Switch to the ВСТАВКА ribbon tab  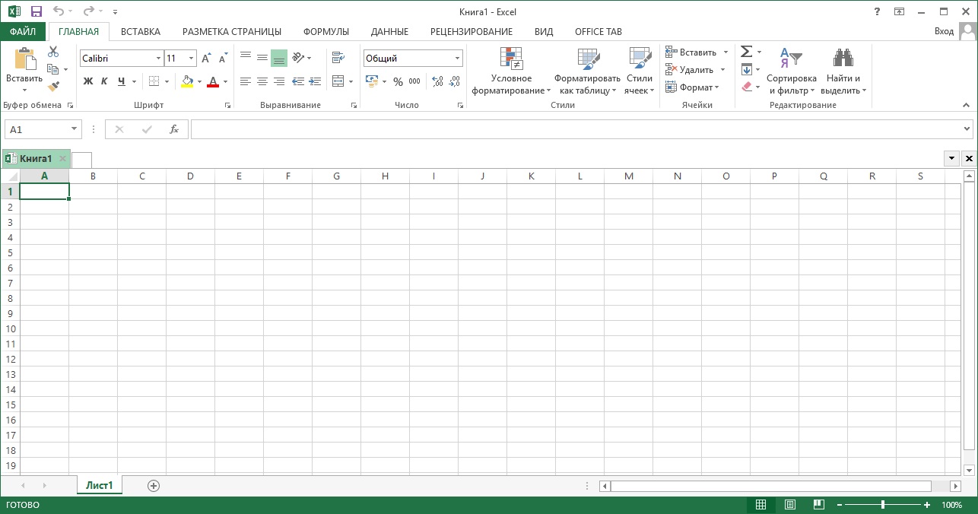[x=141, y=32]
